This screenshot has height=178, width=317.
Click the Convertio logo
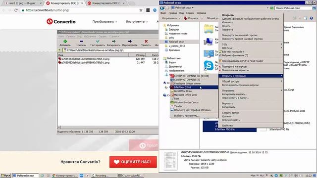tap(61, 21)
